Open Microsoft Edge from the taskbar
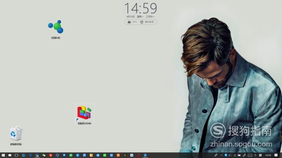Screen dimensions: 282x158 [31, 155]
